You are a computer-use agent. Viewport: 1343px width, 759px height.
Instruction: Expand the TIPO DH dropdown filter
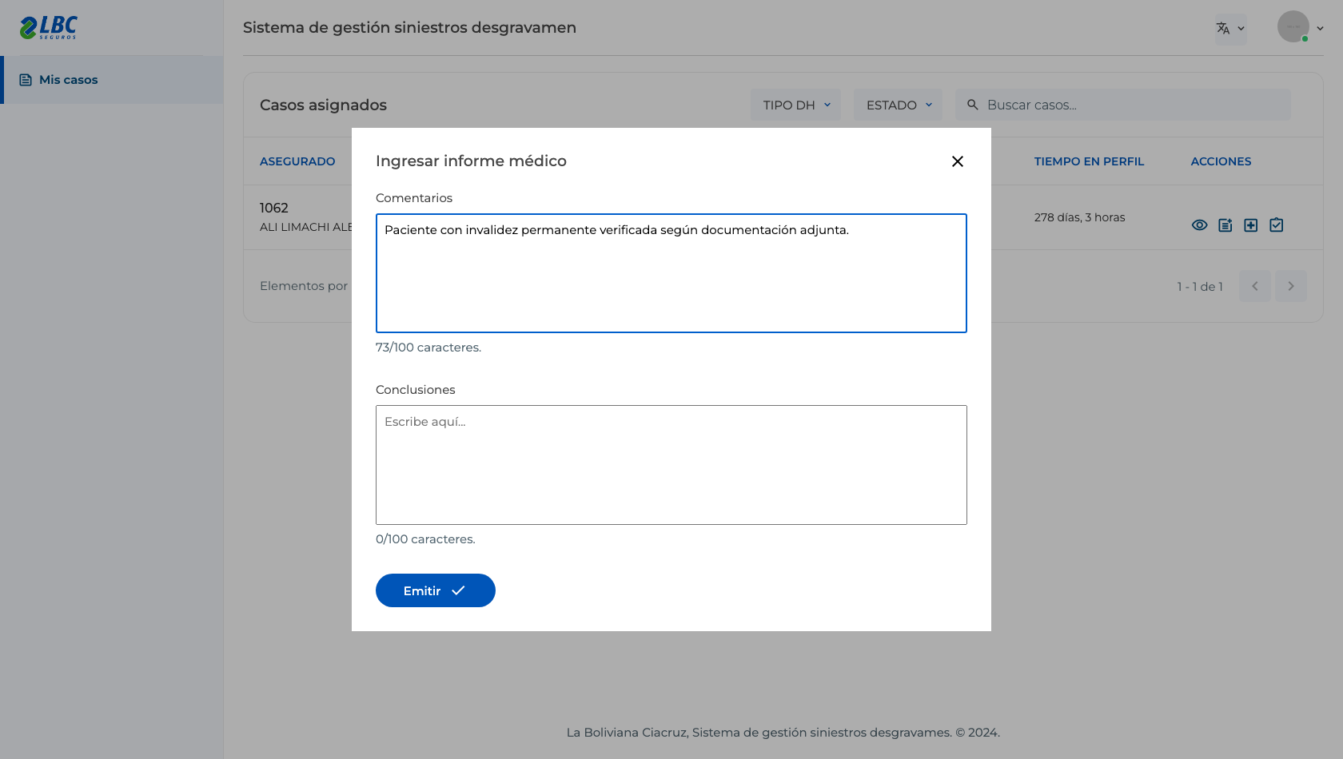pyautogui.click(x=795, y=105)
